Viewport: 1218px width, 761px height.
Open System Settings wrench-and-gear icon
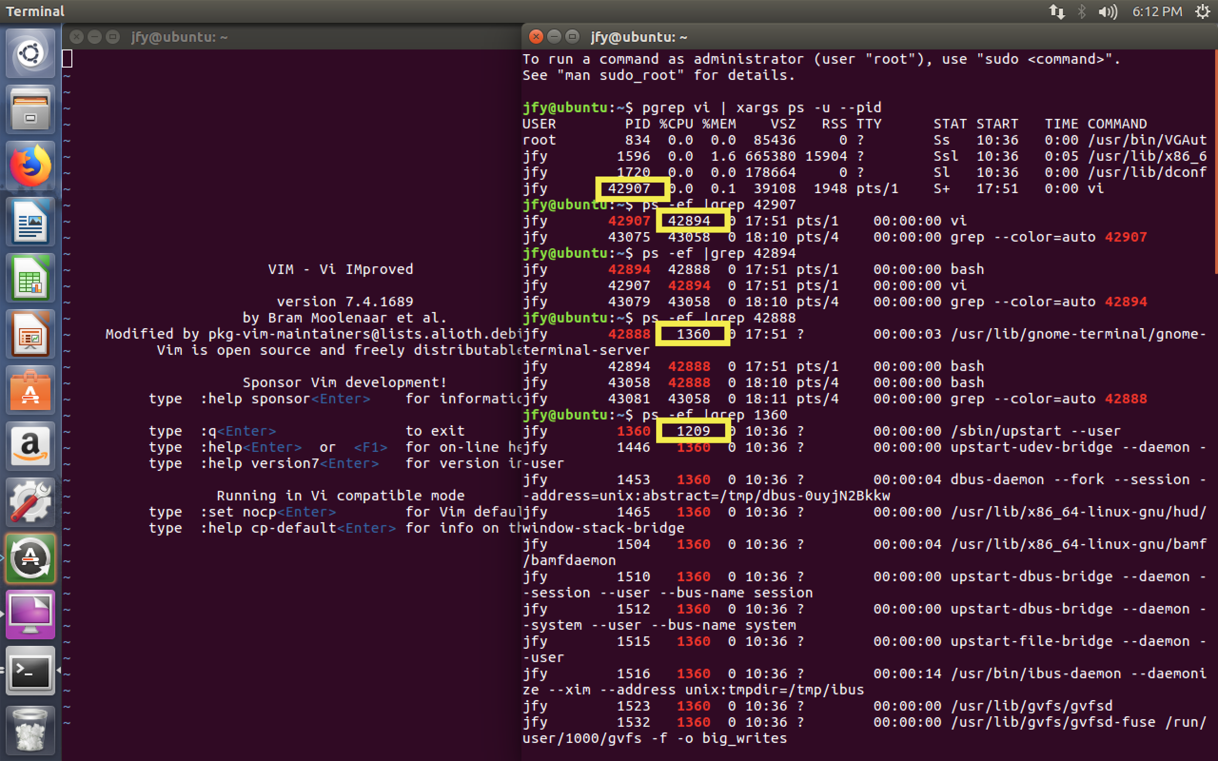pos(30,503)
